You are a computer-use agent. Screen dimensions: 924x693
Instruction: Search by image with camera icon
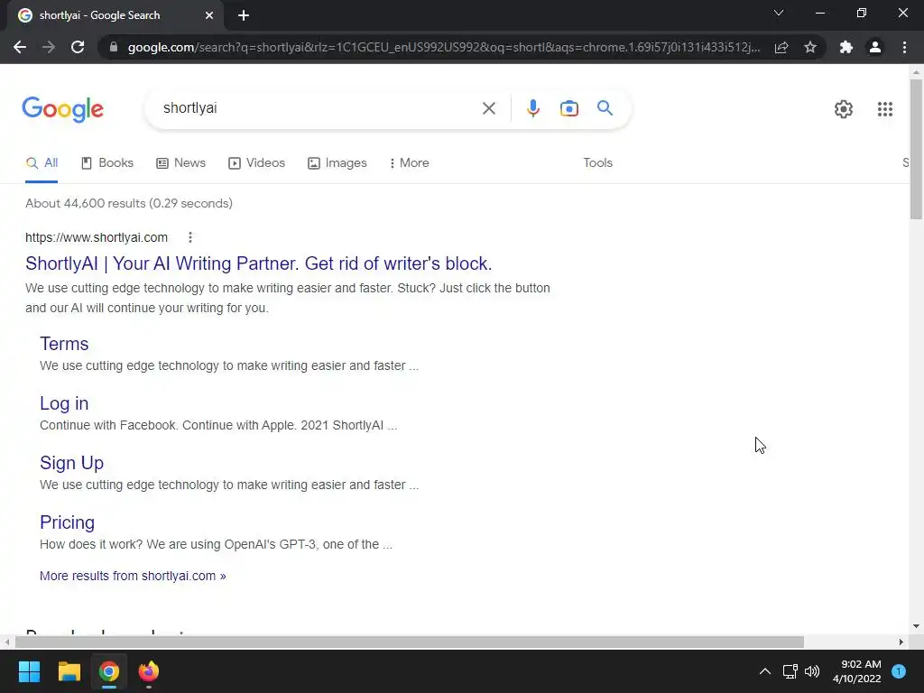tap(568, 108)
